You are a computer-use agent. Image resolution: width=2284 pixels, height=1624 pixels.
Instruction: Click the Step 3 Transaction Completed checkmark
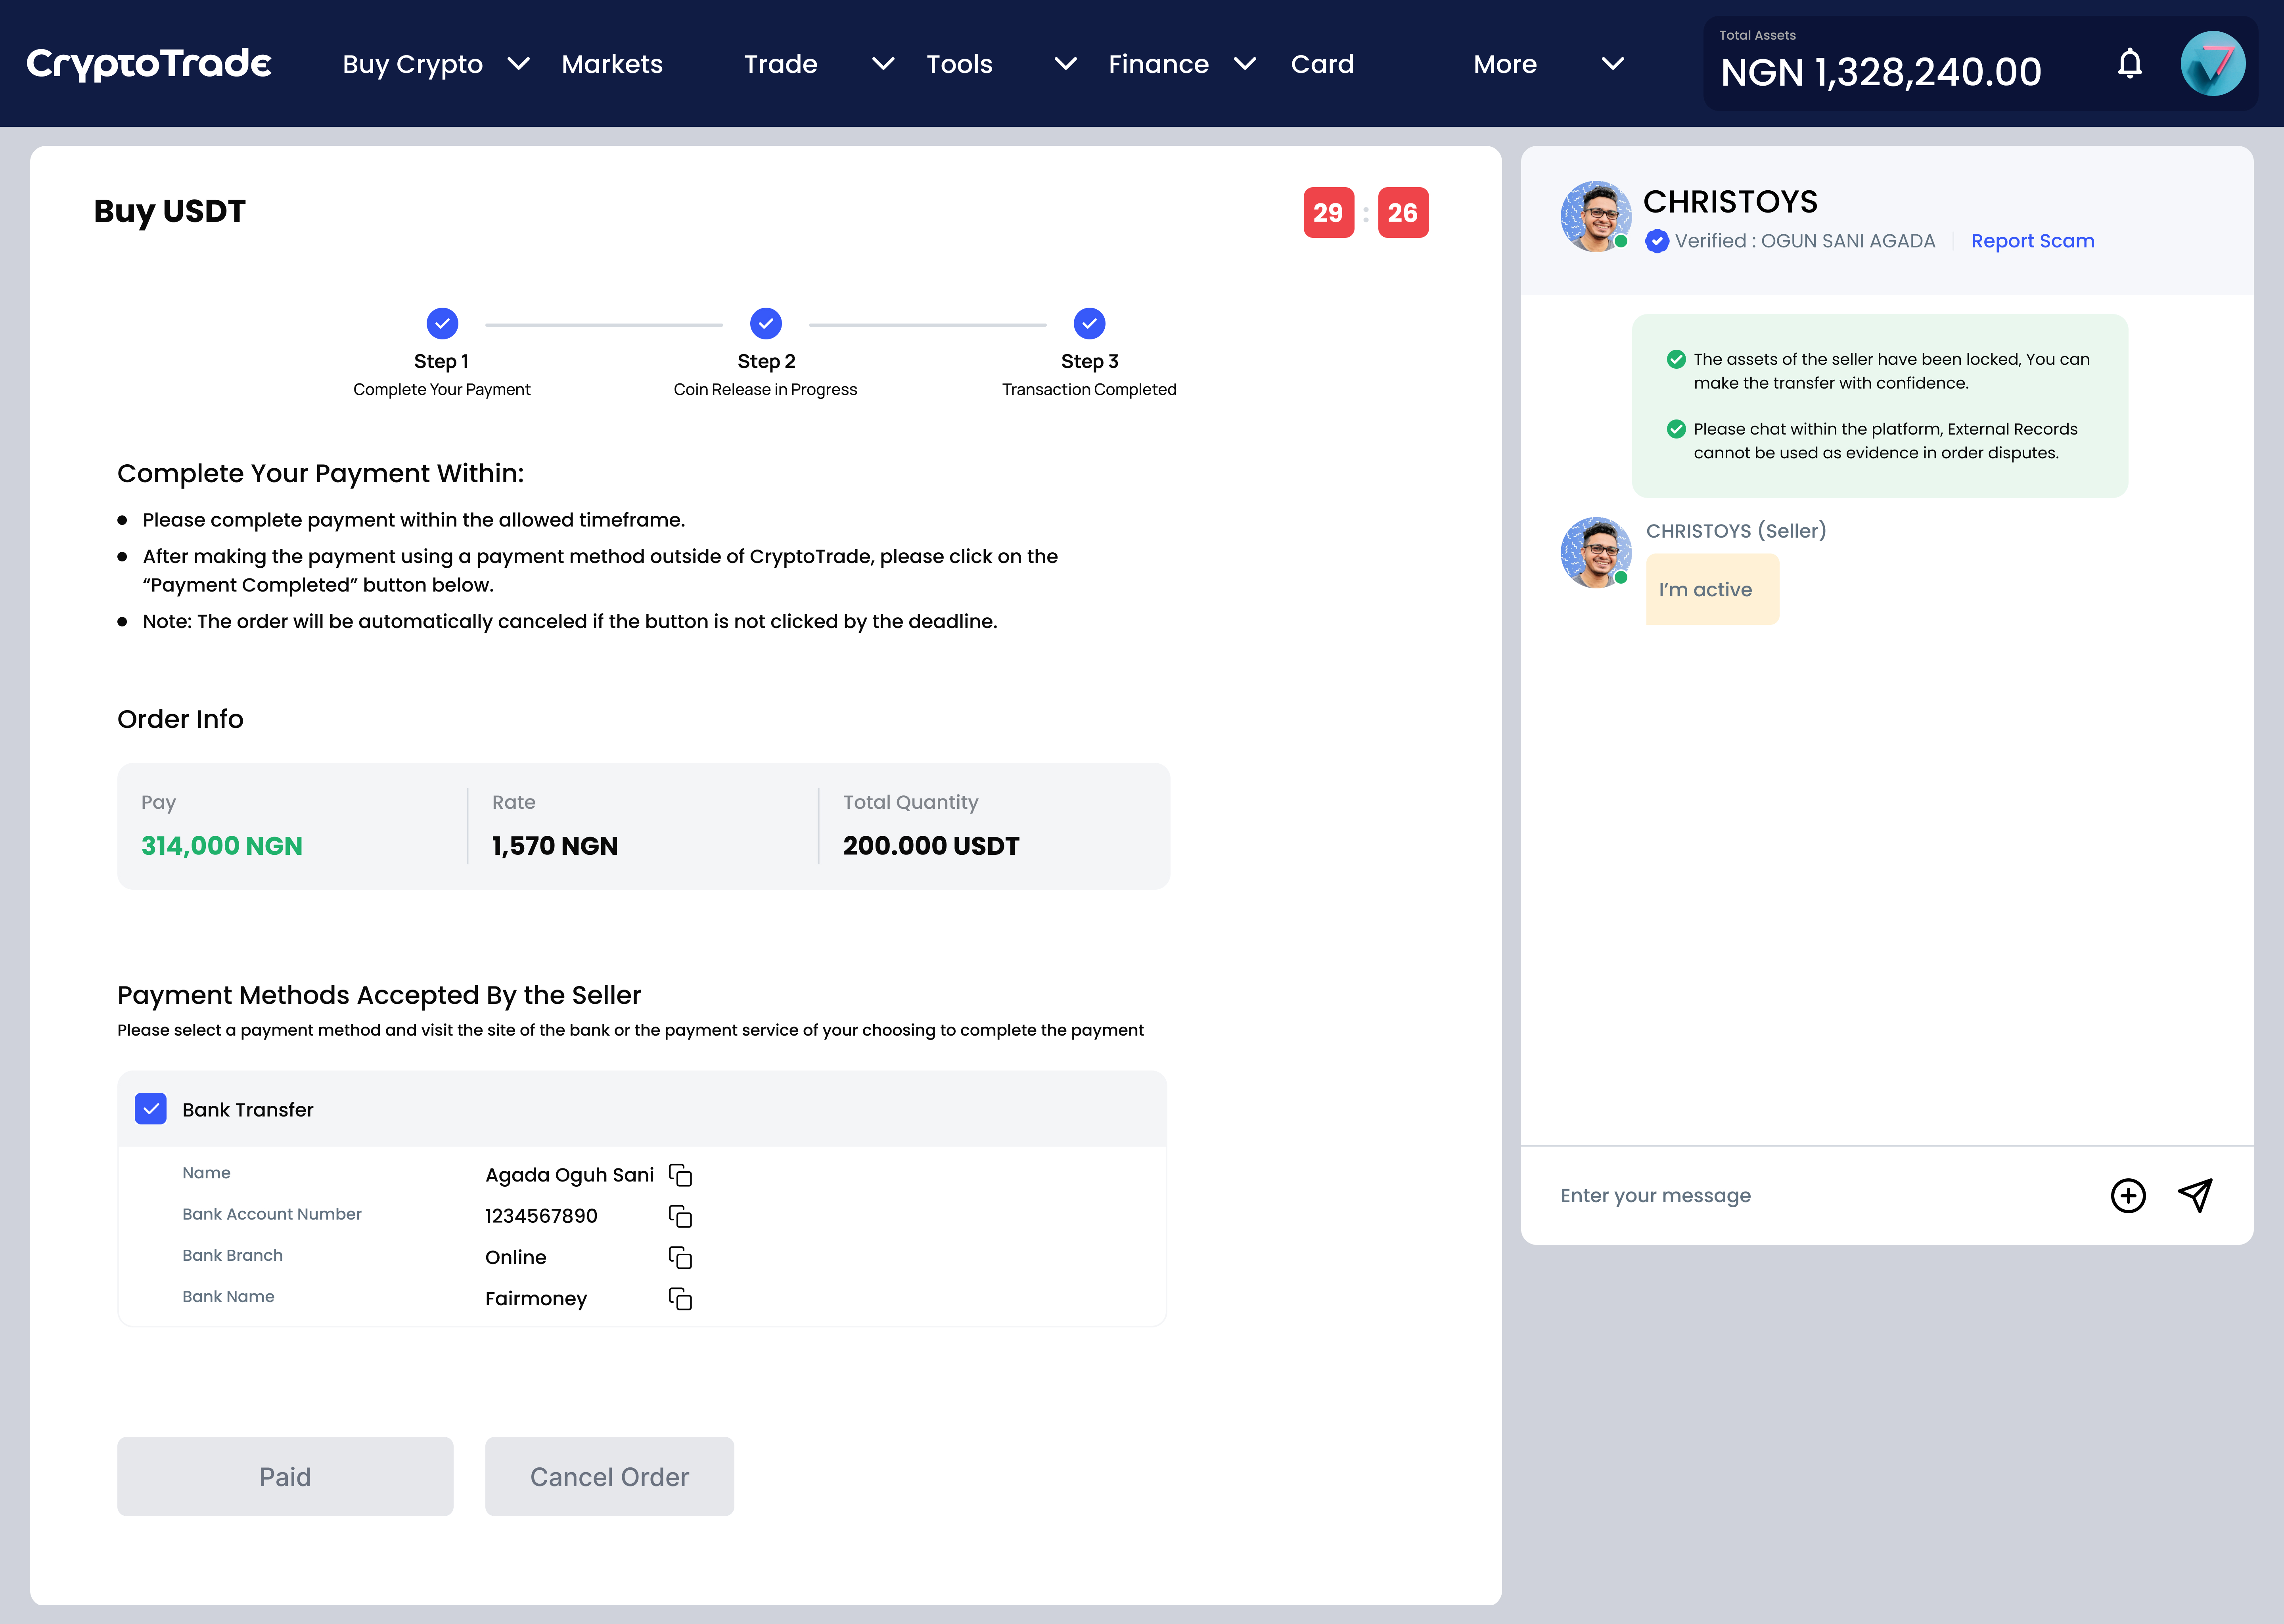point(1089,323)
